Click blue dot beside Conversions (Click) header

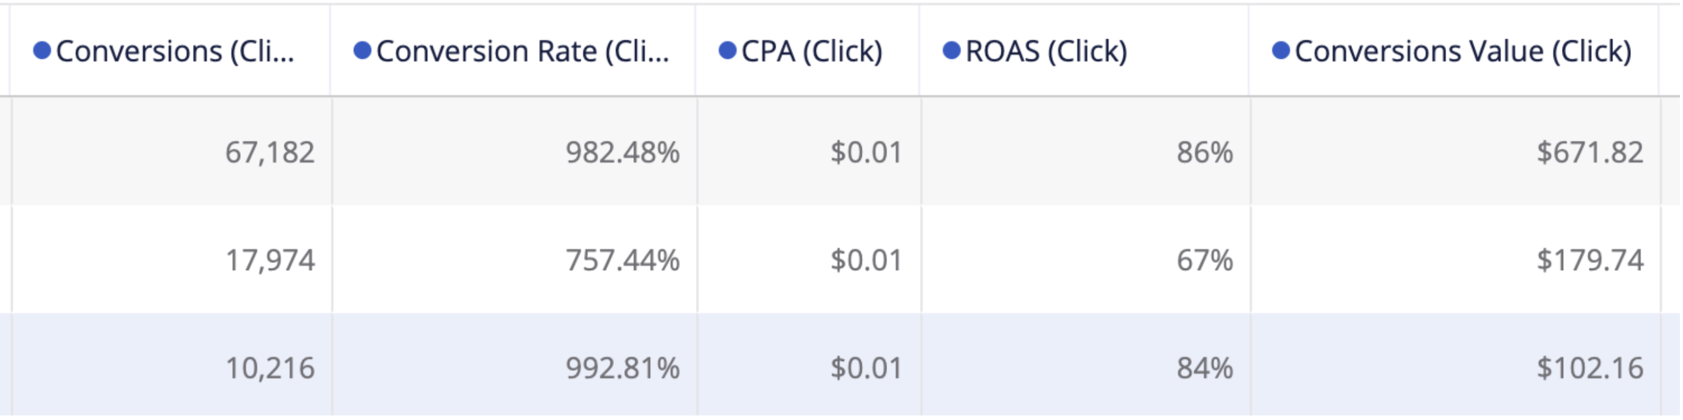coord(42,50)
